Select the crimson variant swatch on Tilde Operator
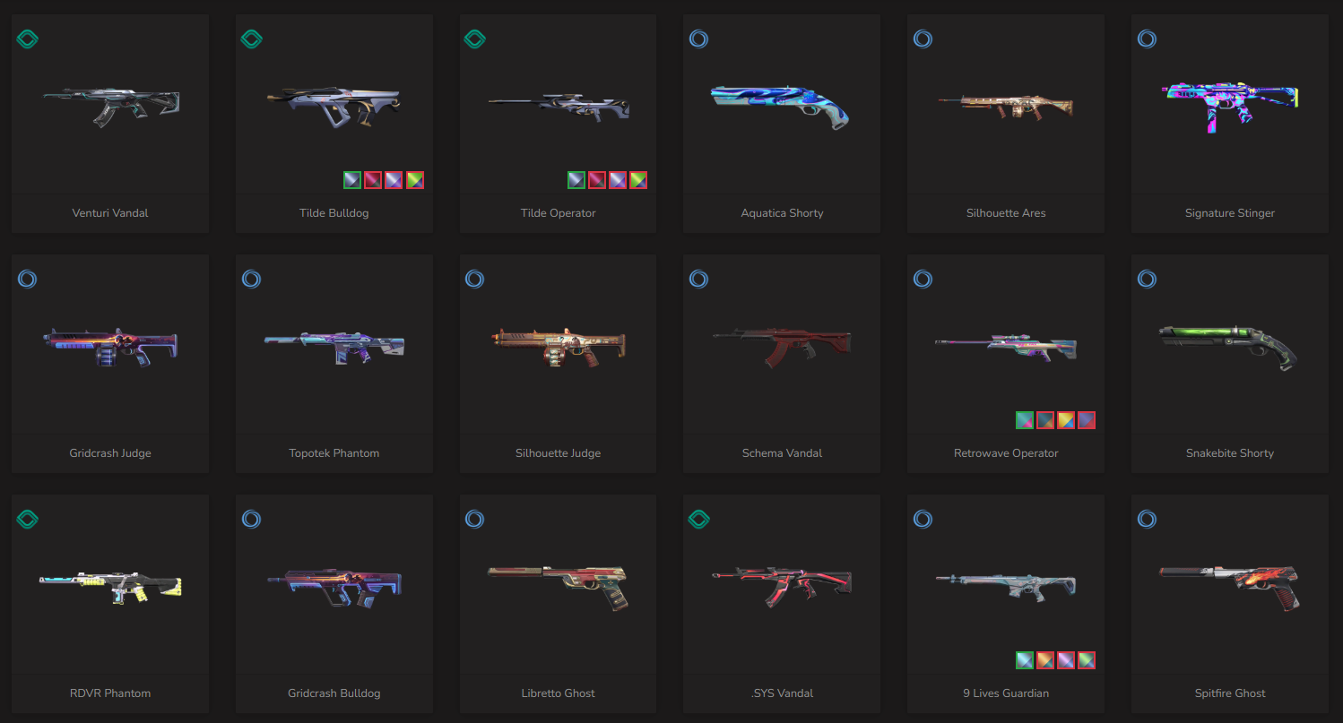Screen dimensions: 1343x723 [597, 180]
